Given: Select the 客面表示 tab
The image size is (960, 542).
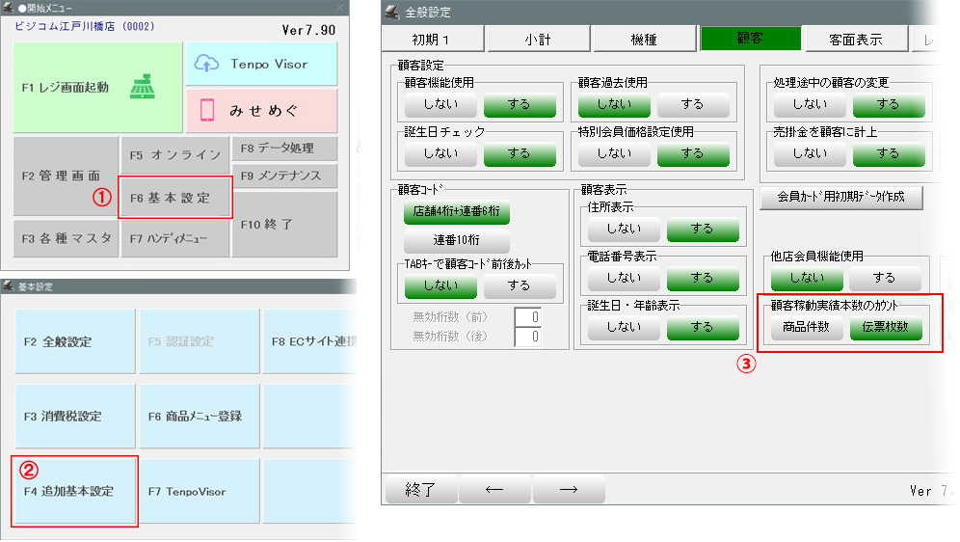Looking at the screenshot, I should point(855,40).
